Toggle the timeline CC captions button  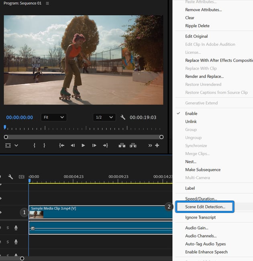[21, 177]
